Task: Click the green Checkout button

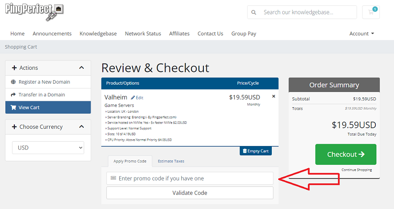Action: click(x=346, y=154)
